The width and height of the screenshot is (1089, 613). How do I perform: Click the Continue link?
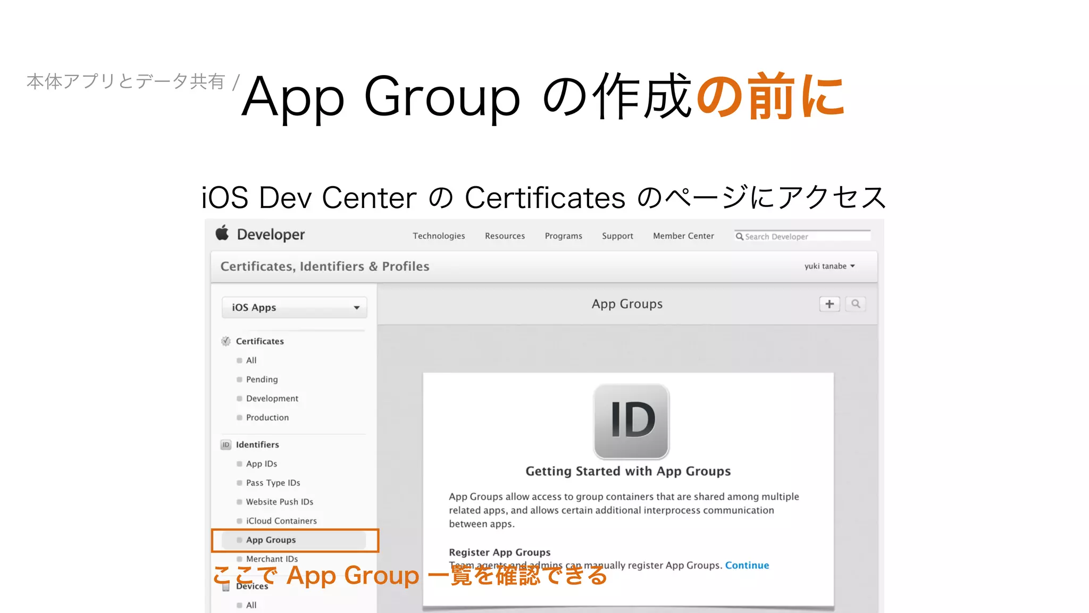click(747, 565)
